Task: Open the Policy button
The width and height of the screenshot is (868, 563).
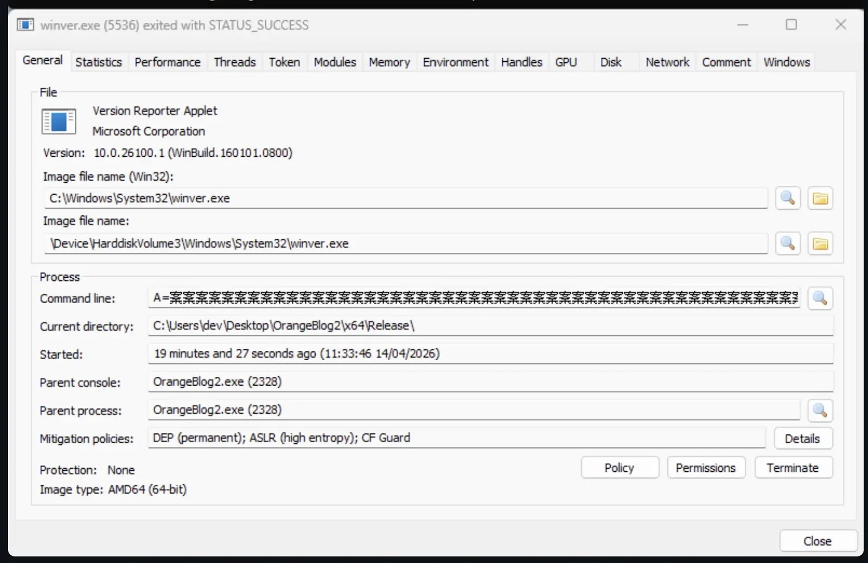Action: (620, 468)
